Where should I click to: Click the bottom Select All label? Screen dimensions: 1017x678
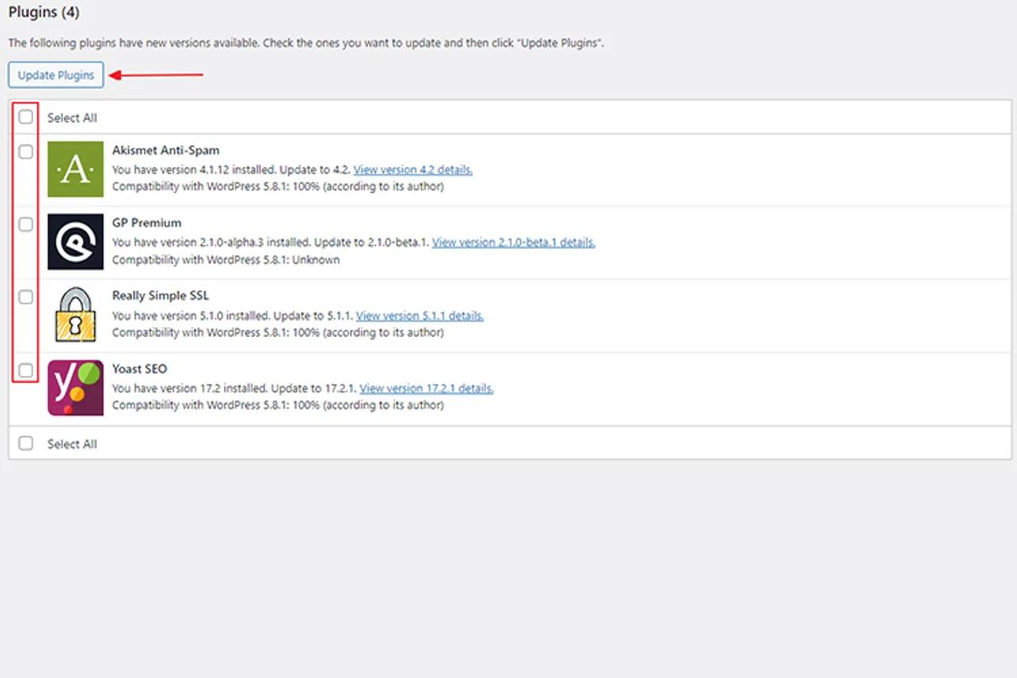pyautogui.click(x=72, y=444)
